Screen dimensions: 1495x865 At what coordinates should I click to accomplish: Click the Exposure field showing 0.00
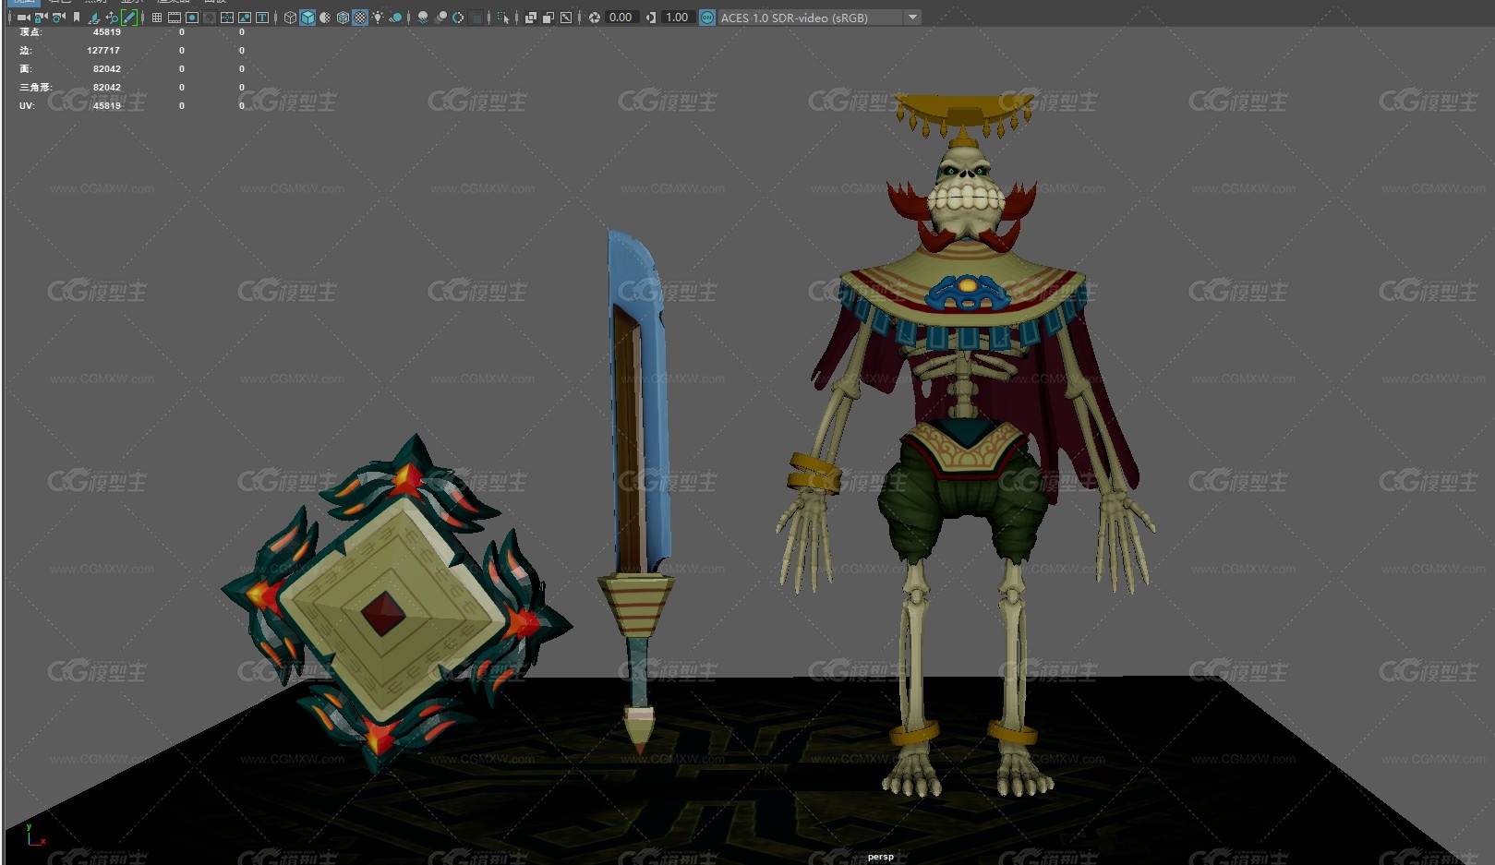pos(622,18)
